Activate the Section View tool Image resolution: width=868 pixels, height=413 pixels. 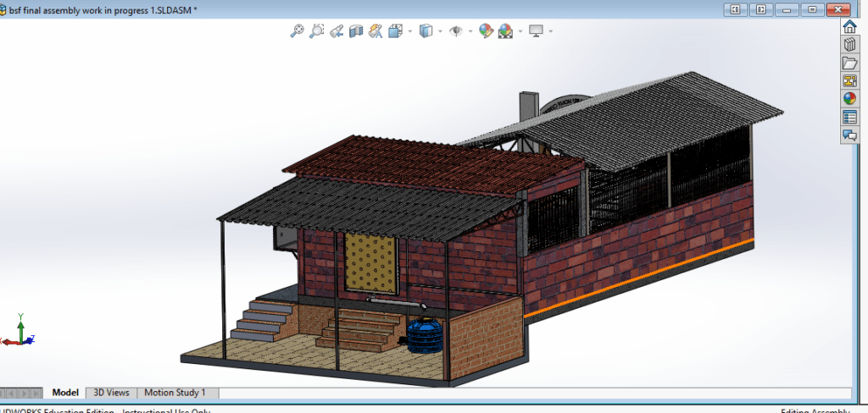click(x=356, y=31)
